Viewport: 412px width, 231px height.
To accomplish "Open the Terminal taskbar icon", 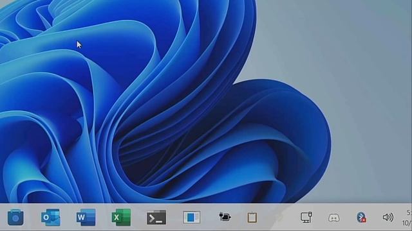I will (x=156, y=217).
